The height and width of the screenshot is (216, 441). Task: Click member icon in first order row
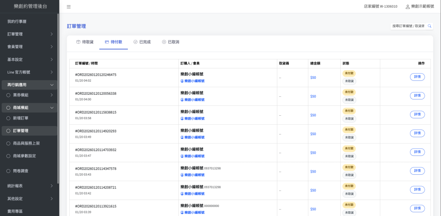pos(182,81)
